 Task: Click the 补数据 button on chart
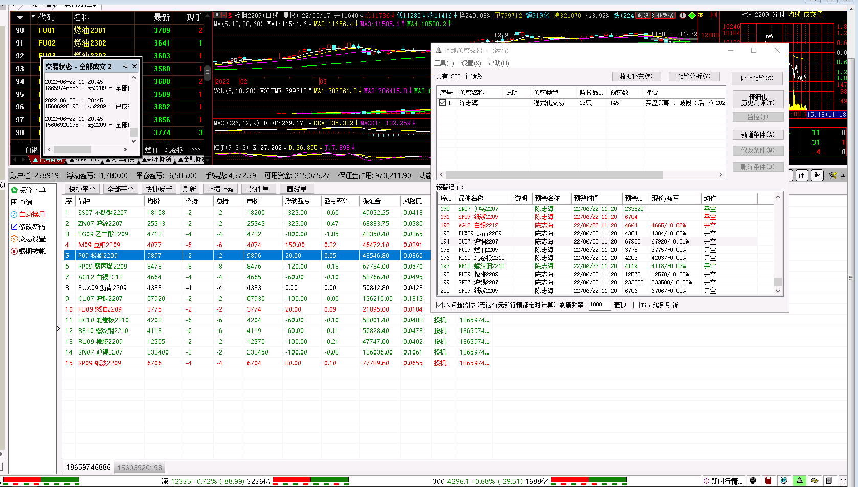click(x=665, y=15)
